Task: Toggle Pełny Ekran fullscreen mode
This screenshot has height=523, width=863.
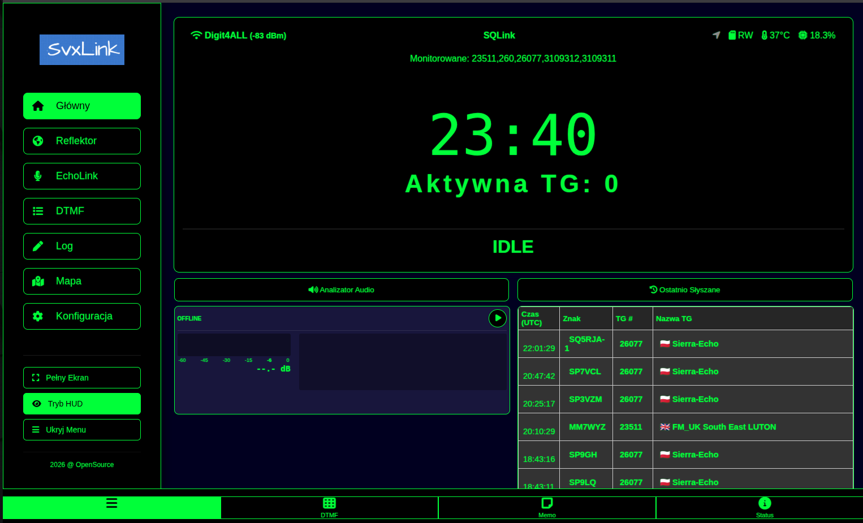Action: pyautogui.click(x=82, y=378)
